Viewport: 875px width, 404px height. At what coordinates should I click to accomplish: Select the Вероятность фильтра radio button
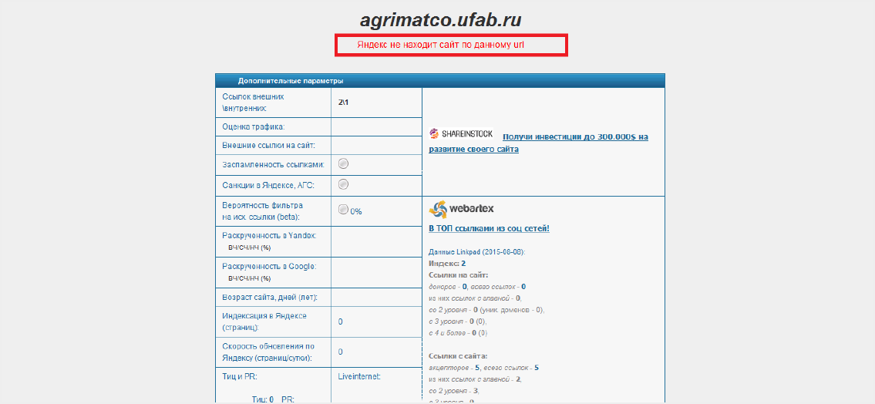point(343,209)
